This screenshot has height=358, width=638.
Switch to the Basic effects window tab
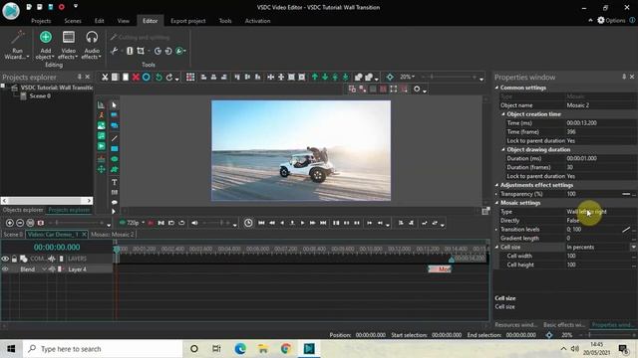(564, 325)
